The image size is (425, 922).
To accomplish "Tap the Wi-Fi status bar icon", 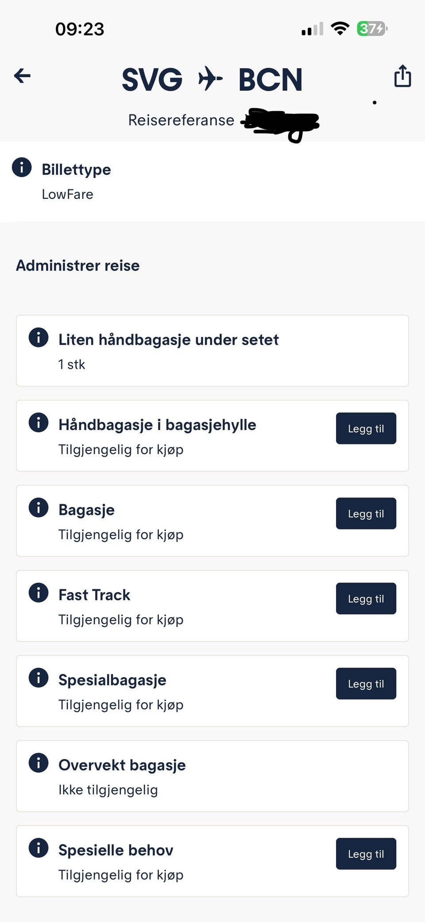I will (340, 29).
